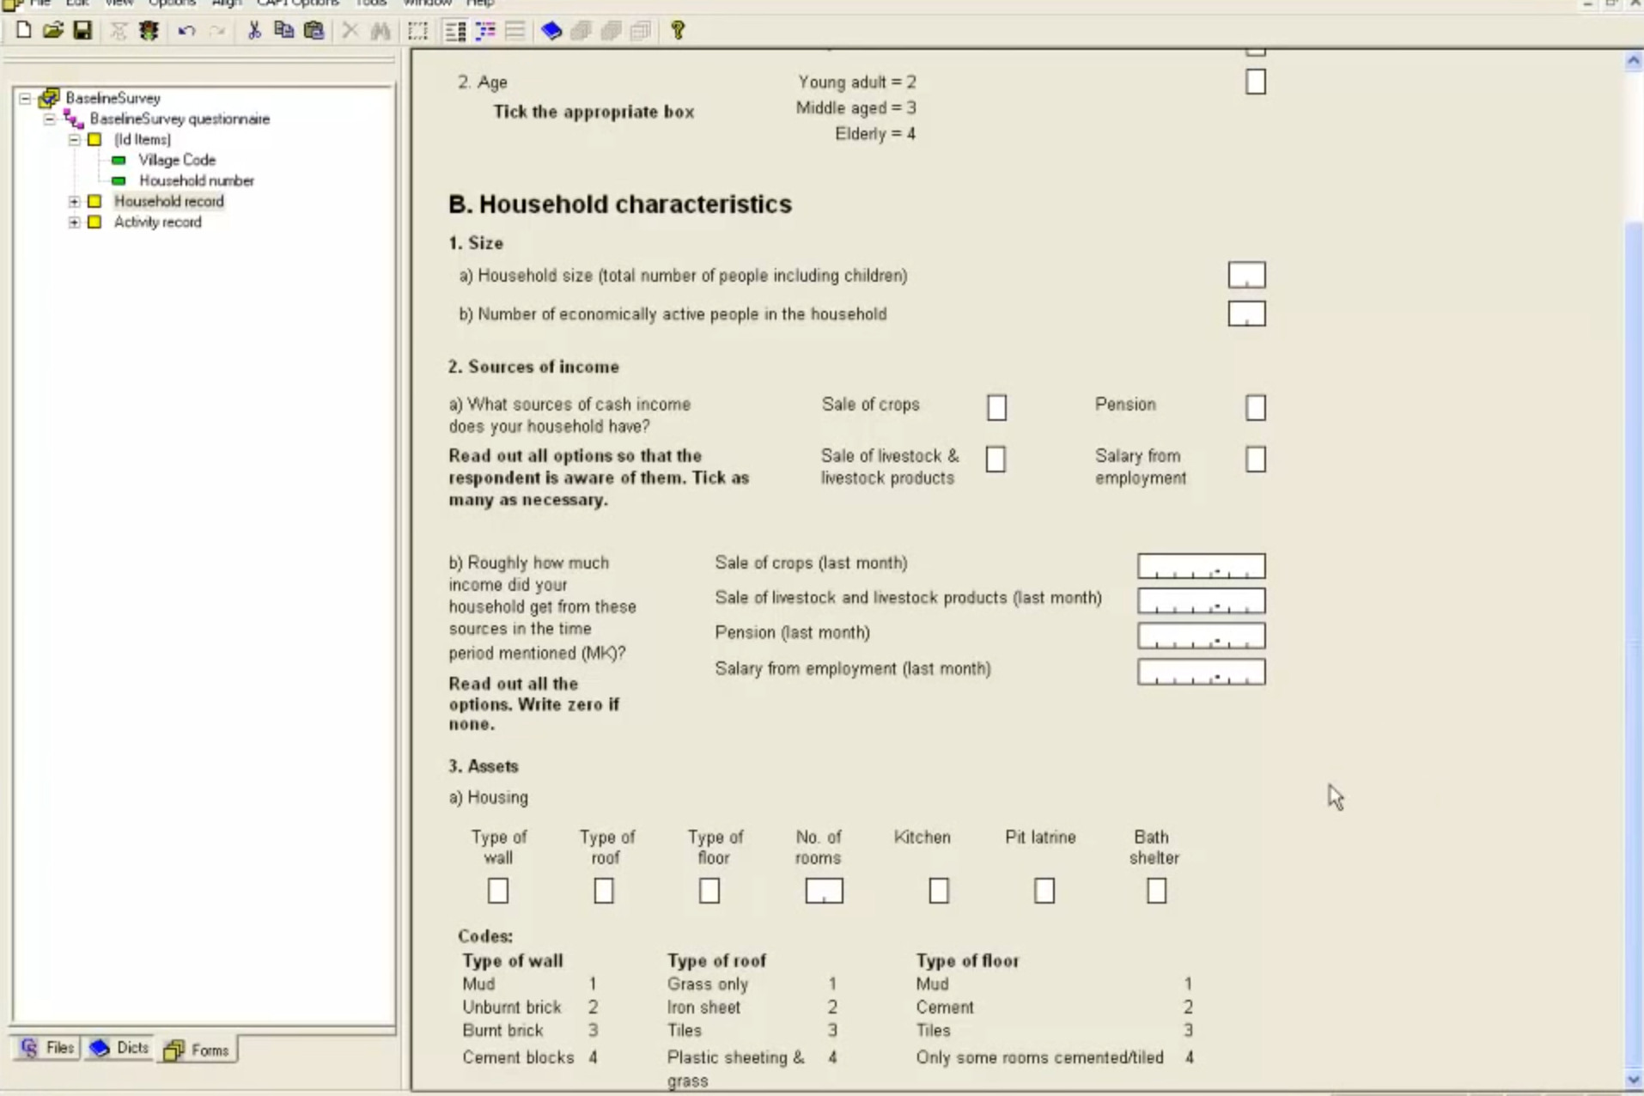The width and height of the screenshot is (1644, 1096).
Task: Collapse the (Id Items) node
Action: (x=74, y=139)
